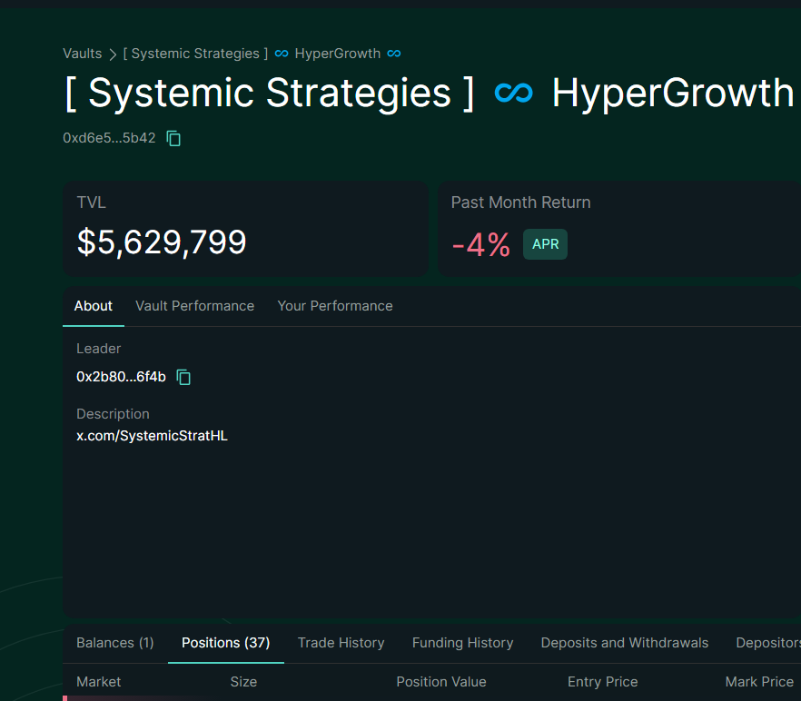This screenshot has height=701, width=801.
Task: Select the Positions (37) tab
Action: 226,643
